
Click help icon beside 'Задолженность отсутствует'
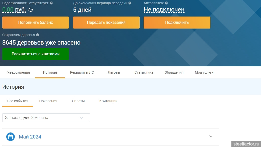(51, 3)
